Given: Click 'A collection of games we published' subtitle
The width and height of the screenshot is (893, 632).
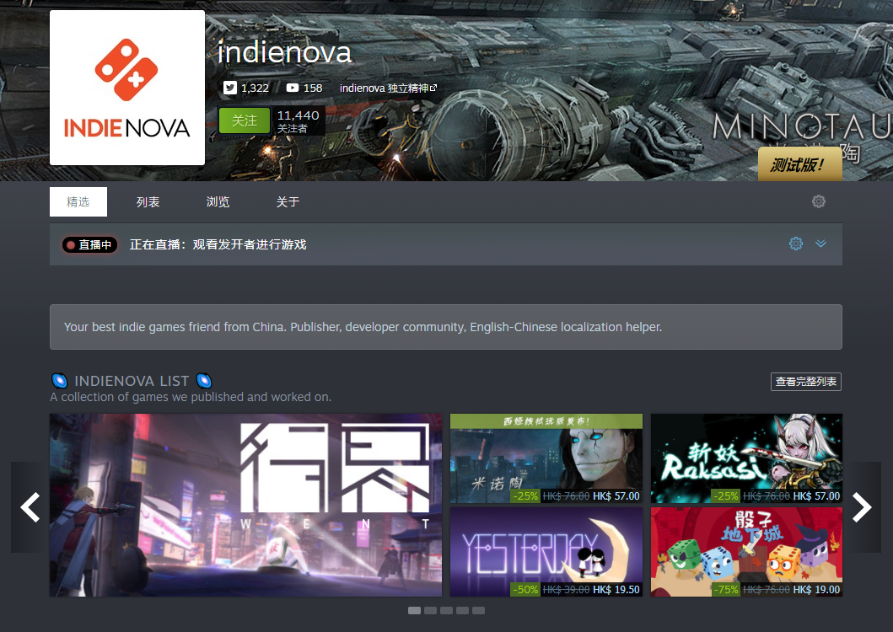Looking at the screenshot, I should (x=191, y=397).
